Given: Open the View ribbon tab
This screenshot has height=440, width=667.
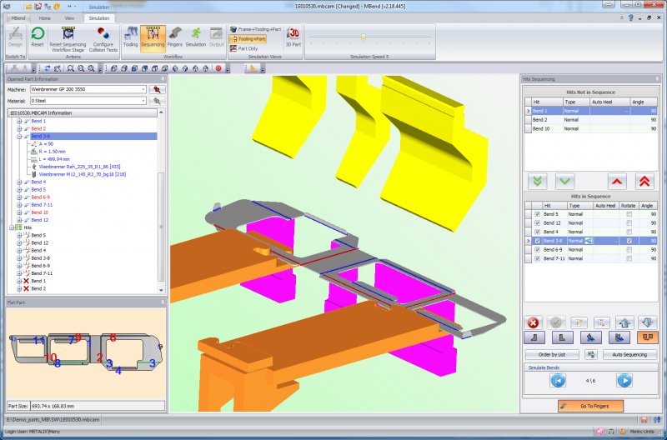Looking at the screenshot, I should [x=69, y=18].
